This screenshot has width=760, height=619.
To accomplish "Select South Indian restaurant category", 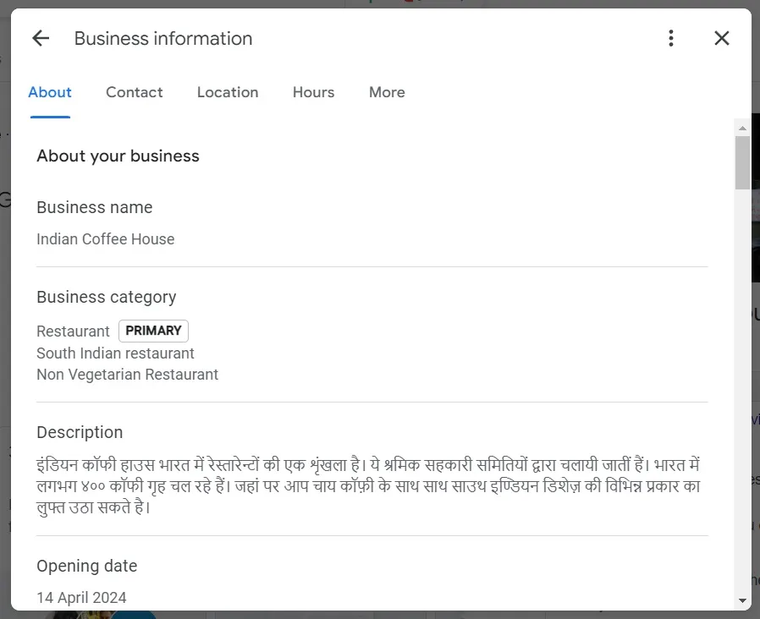I will (x=115, y=353).
